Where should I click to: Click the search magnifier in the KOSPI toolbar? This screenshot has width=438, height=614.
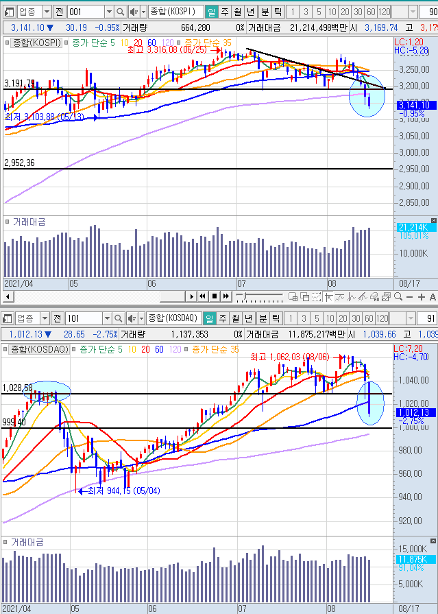(120, 12)
